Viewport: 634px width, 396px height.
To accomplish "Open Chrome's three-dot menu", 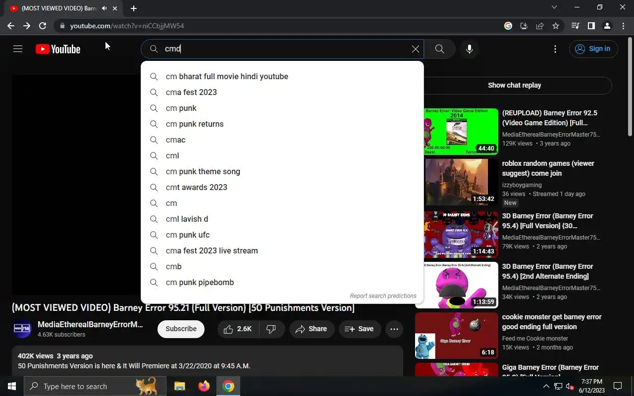I will tap(623, 26).
